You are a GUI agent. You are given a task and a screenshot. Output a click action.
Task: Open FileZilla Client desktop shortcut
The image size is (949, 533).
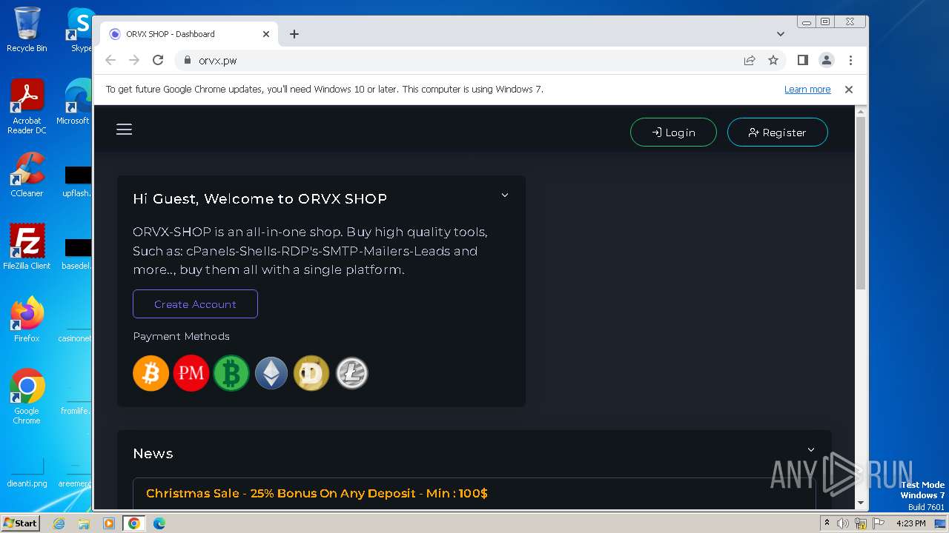coord(27,247)
